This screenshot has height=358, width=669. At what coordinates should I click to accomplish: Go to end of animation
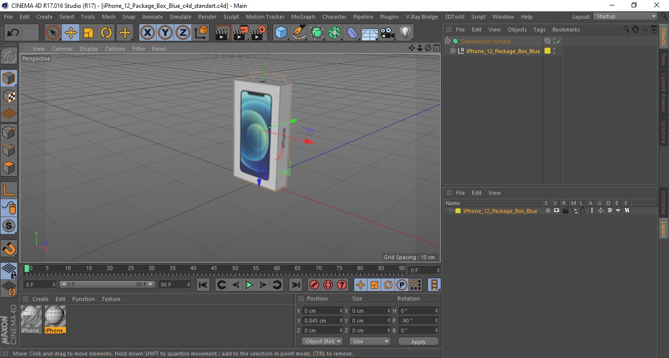pyautogui.click(x=295, y=285)
